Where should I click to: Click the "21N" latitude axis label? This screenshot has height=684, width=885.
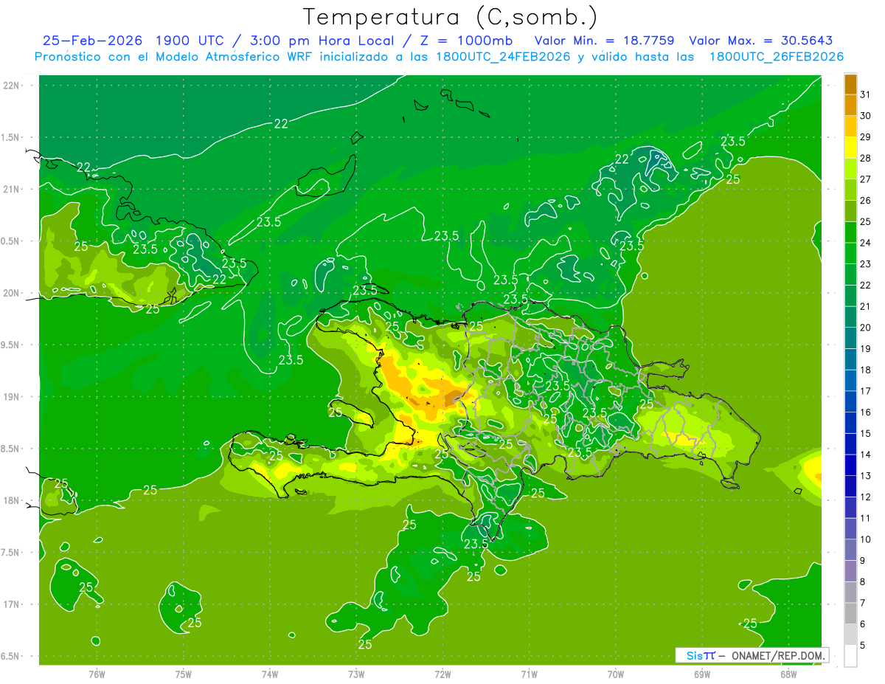10,190
